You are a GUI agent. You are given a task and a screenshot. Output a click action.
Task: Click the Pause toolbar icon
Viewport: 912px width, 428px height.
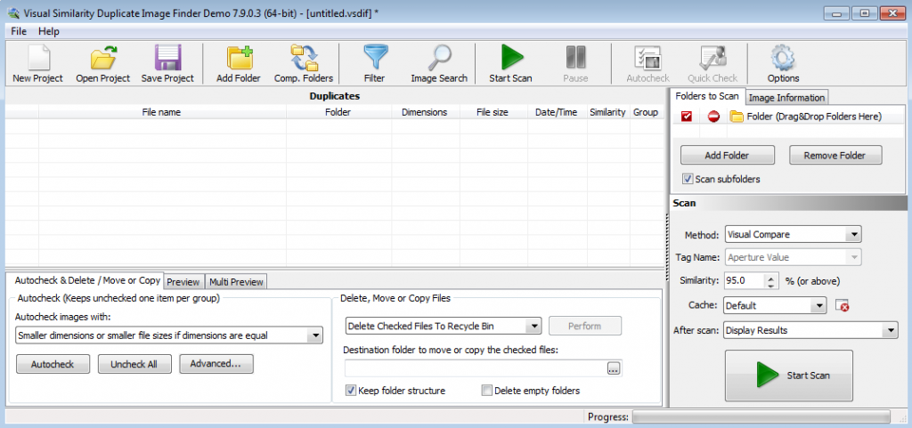tap(575, 64)
